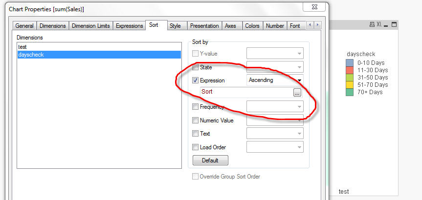Open the Sort expression editor ellipsis button

click(x=297, y=93)
